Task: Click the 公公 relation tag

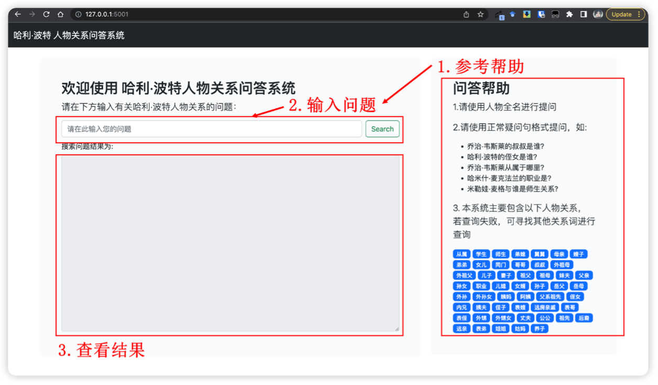Action: pyautogui.click(x=545, y=318)
